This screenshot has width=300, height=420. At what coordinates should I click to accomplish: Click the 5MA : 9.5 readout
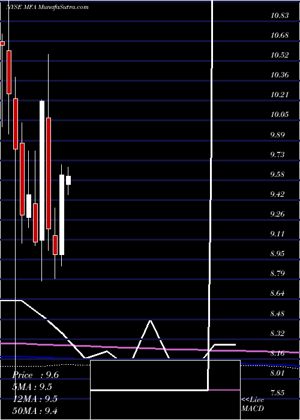pos(32,387)
